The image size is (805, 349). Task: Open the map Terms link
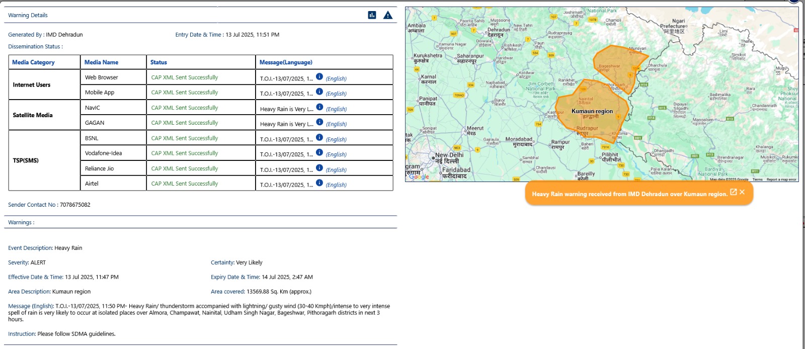757,180
